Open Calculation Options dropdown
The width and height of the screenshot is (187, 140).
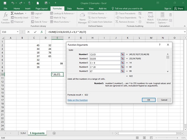(x=162, y=18)
